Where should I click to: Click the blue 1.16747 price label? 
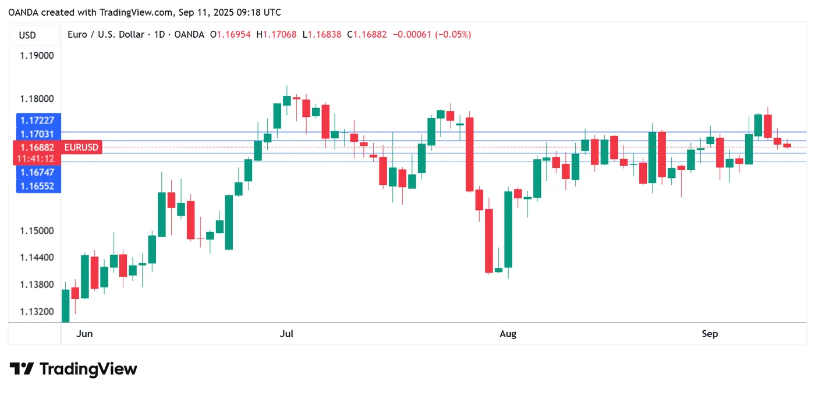point(37,172)
